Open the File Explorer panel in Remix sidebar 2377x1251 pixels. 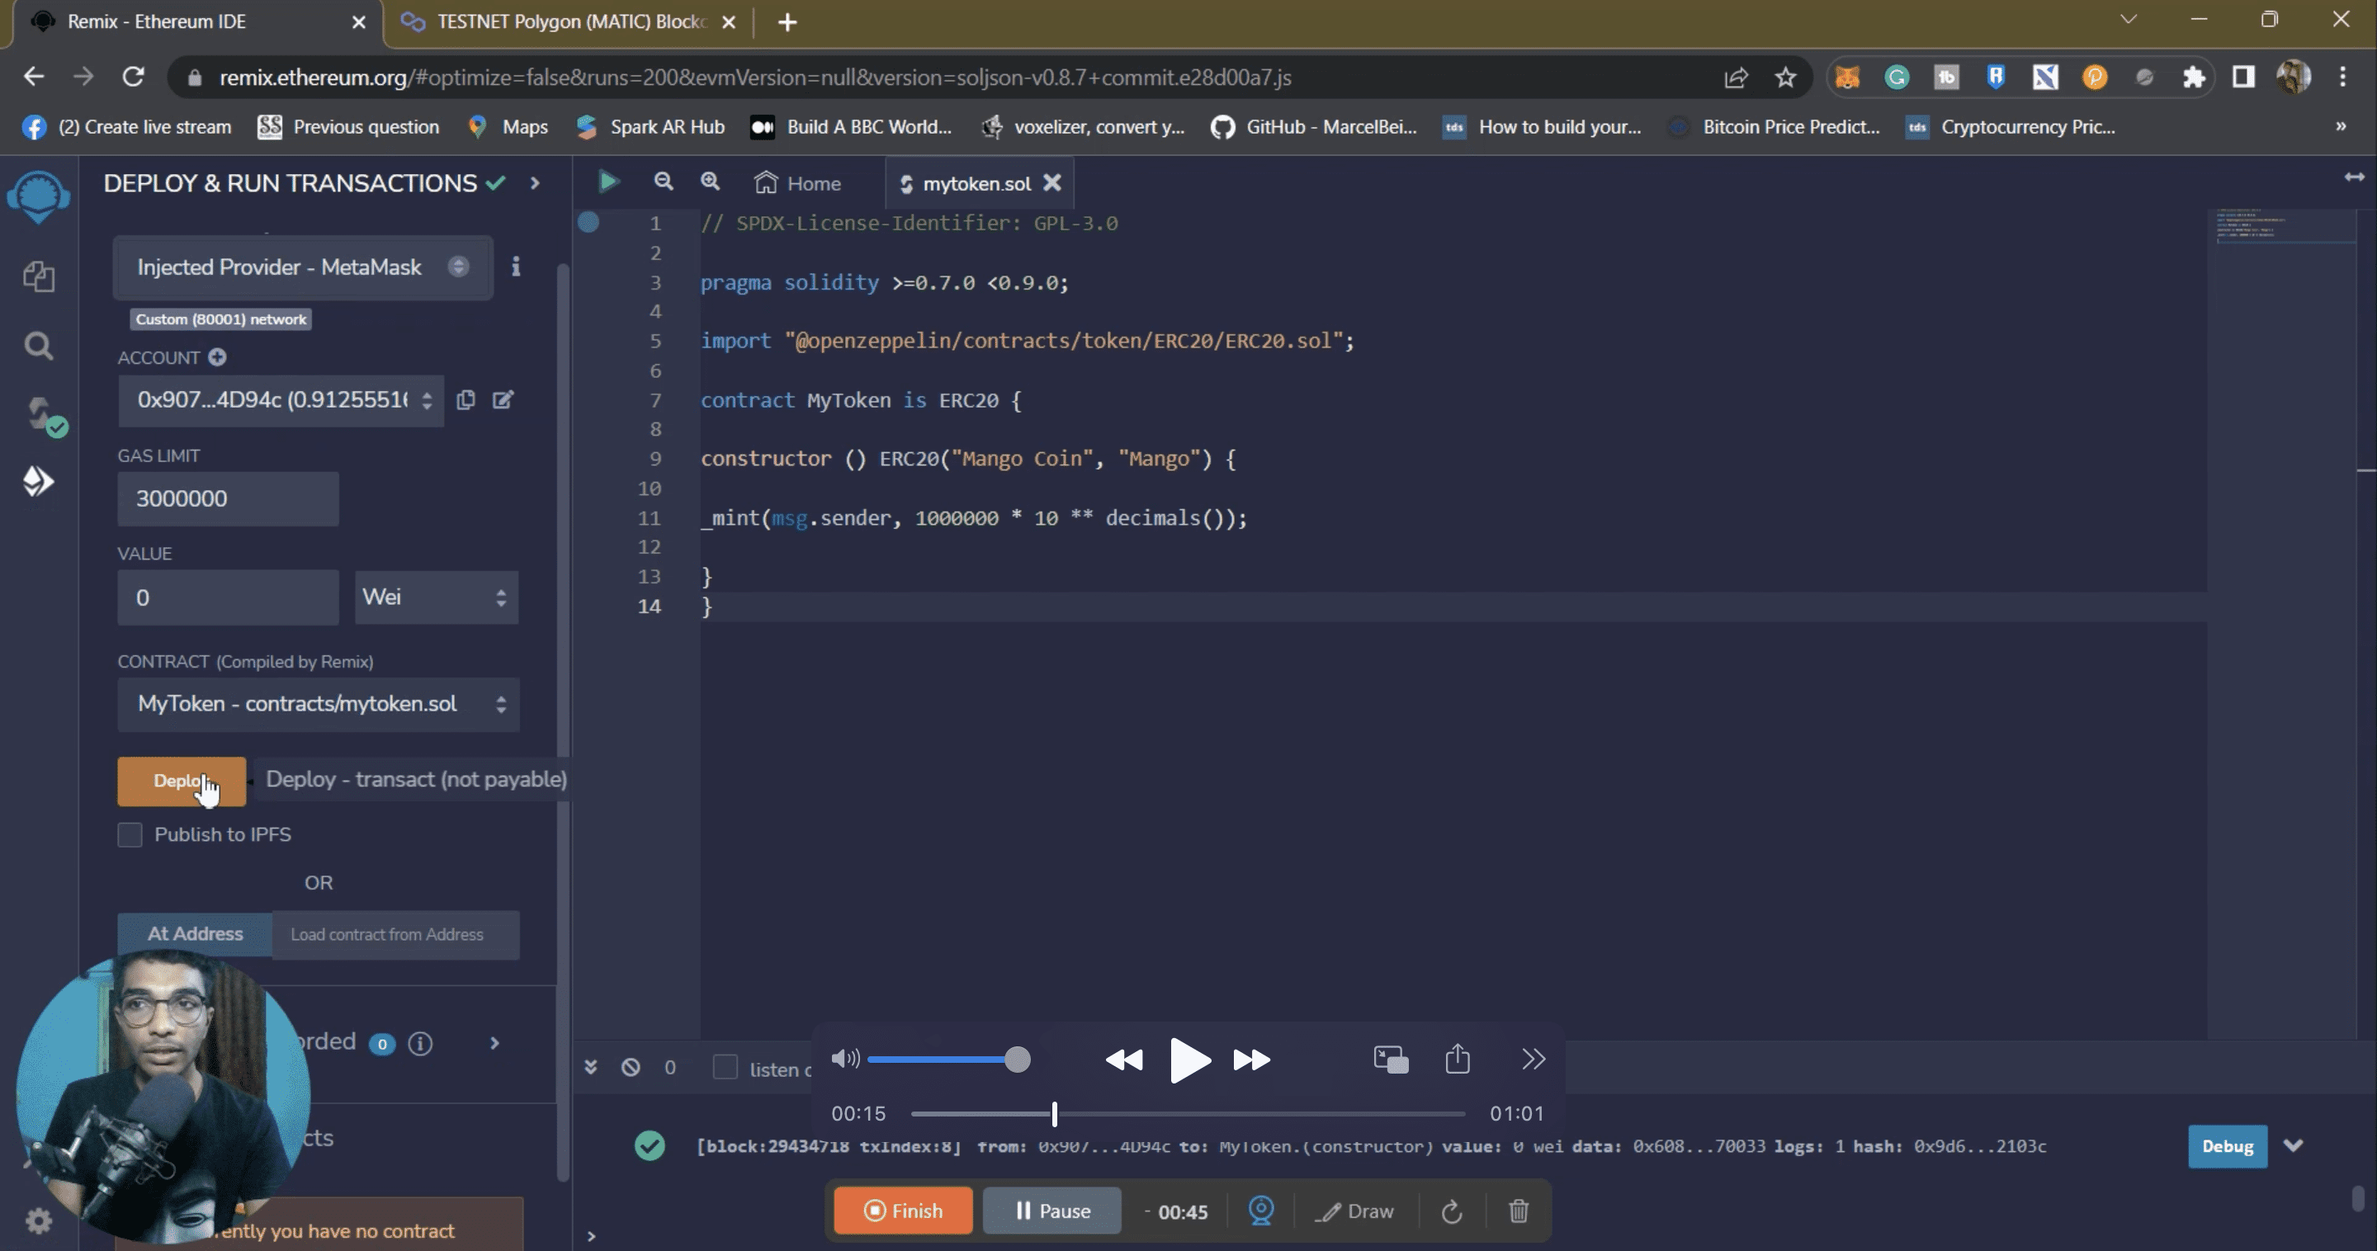tap(39, 276)
